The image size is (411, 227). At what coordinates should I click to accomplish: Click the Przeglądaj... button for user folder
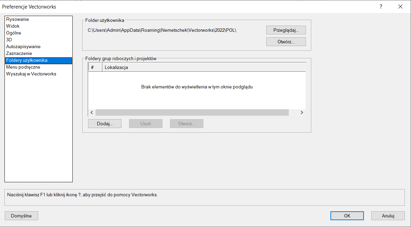[286, 30]
